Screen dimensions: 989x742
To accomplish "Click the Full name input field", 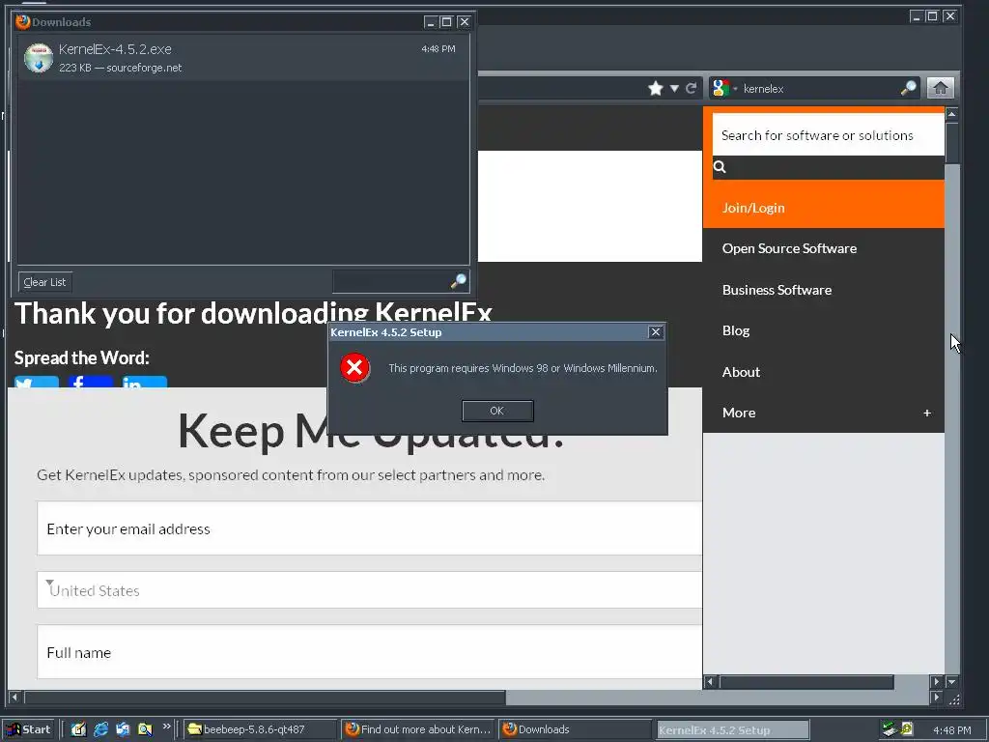I will [x=370, y=652].
